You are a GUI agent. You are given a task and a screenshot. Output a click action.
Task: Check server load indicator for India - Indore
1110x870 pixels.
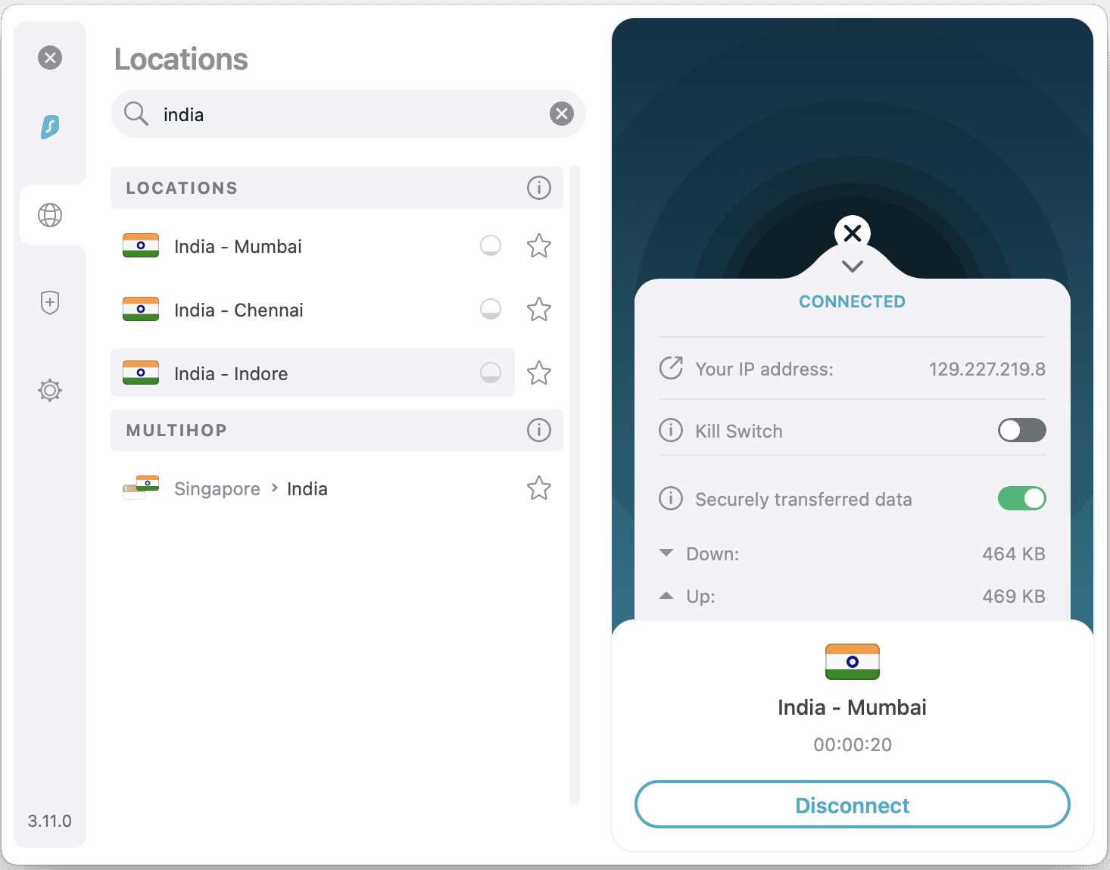491,373
